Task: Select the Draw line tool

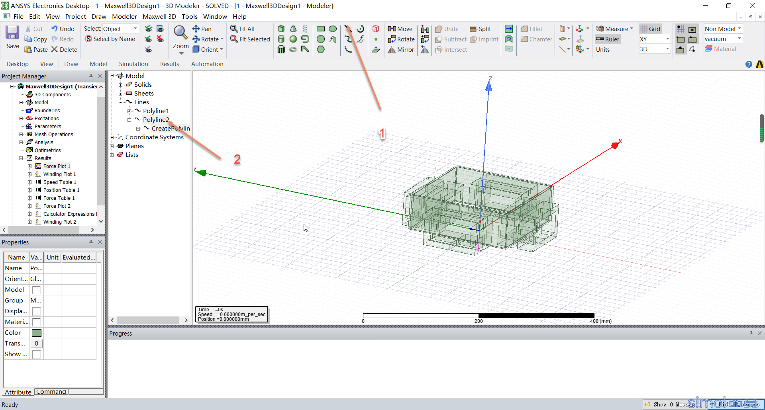Action: coord(348,29)
